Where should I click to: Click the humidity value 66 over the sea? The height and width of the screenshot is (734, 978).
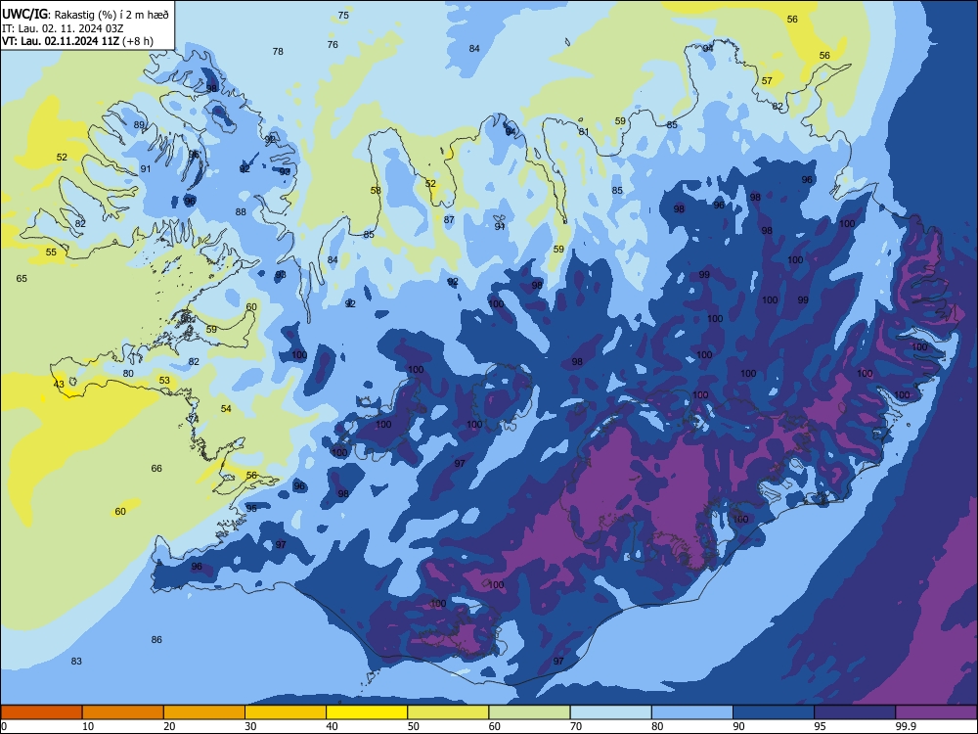pyautogui.click(x=156, y=468)
